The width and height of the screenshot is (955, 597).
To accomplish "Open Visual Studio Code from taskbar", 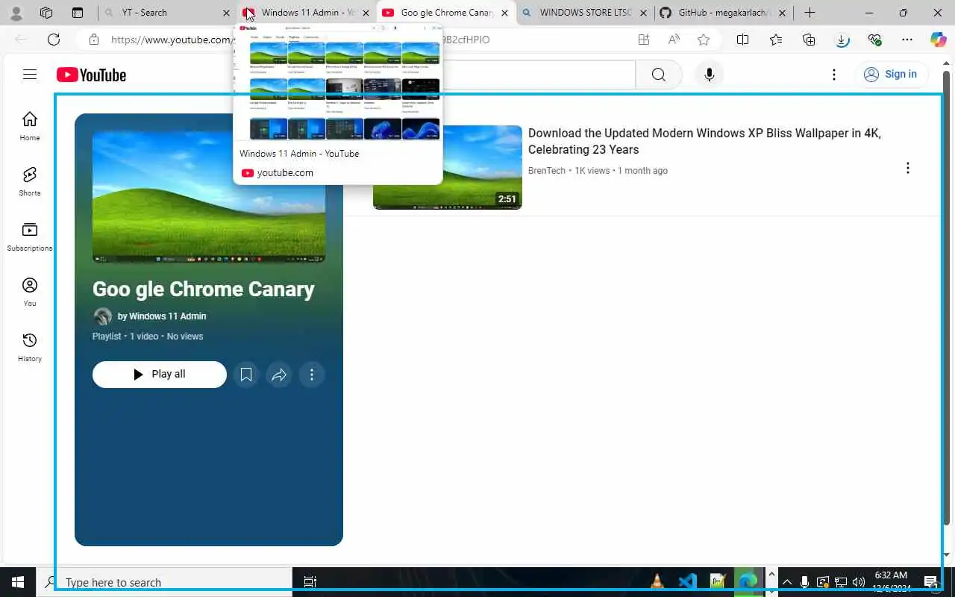I will (687, 581).
